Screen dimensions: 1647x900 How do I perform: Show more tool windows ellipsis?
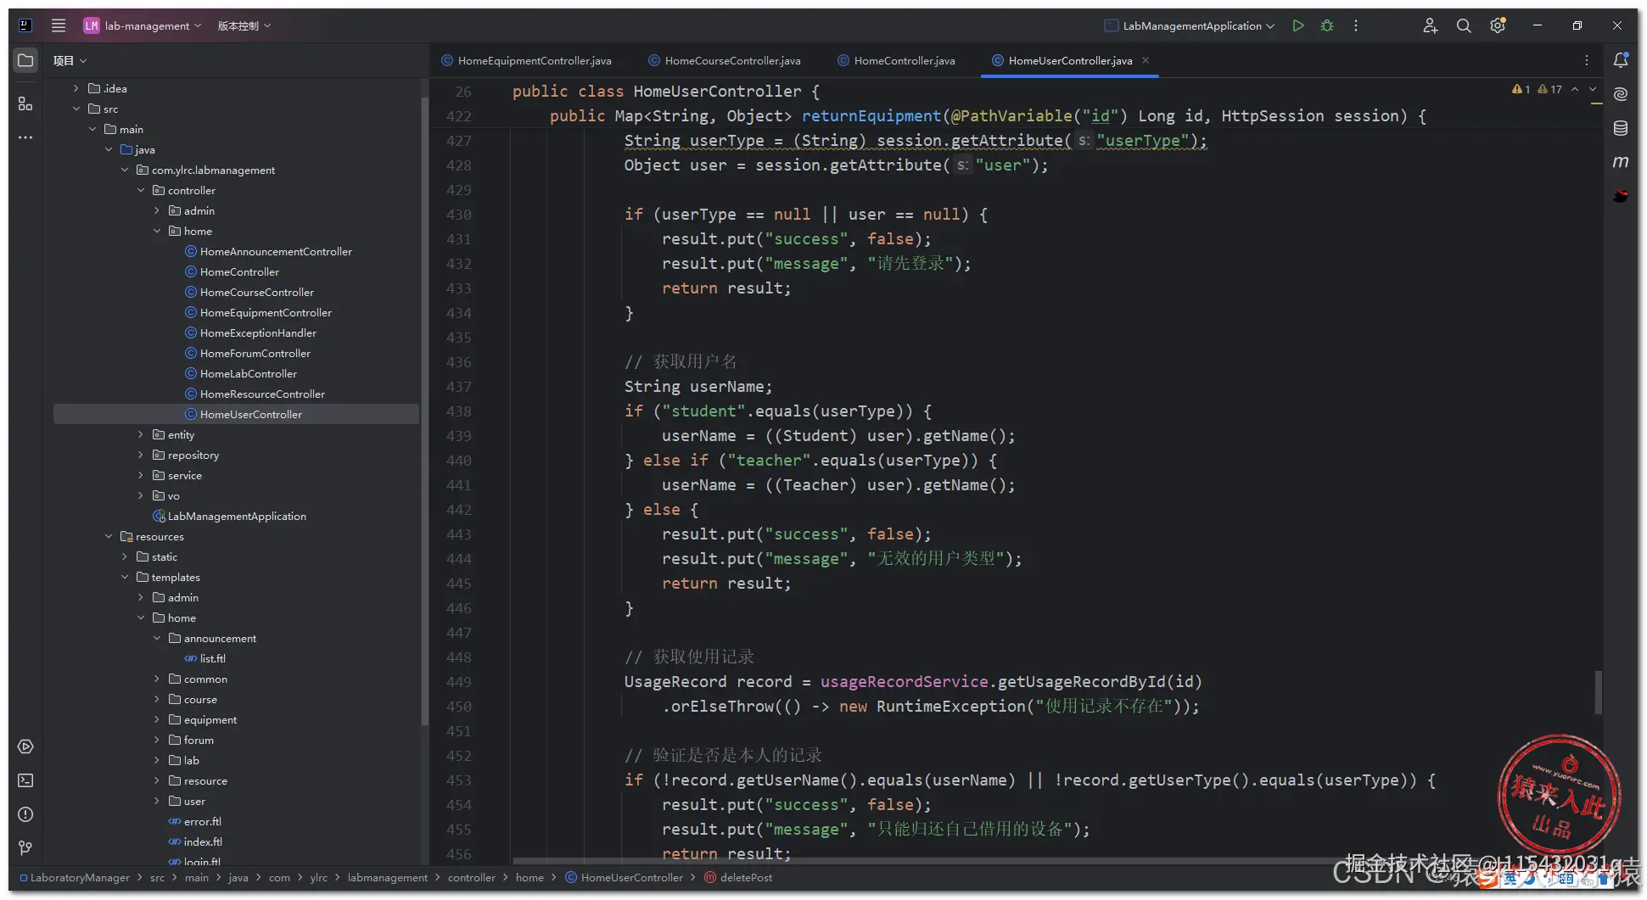click(x=25, y=137)
